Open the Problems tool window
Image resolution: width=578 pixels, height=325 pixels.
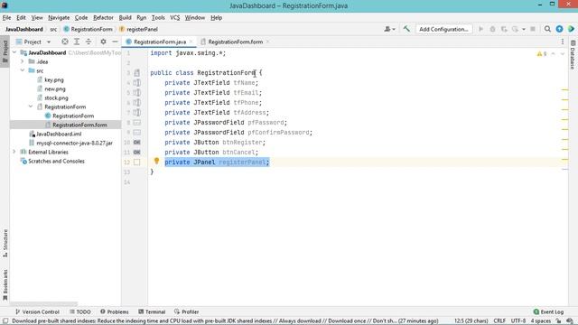coord(115,311)
